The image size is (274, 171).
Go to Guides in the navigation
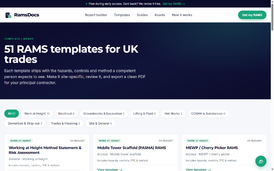click(x=142, y=15)
